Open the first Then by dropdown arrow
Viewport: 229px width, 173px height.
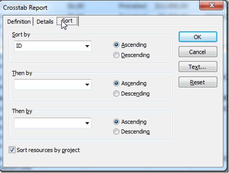coord(87,85)
